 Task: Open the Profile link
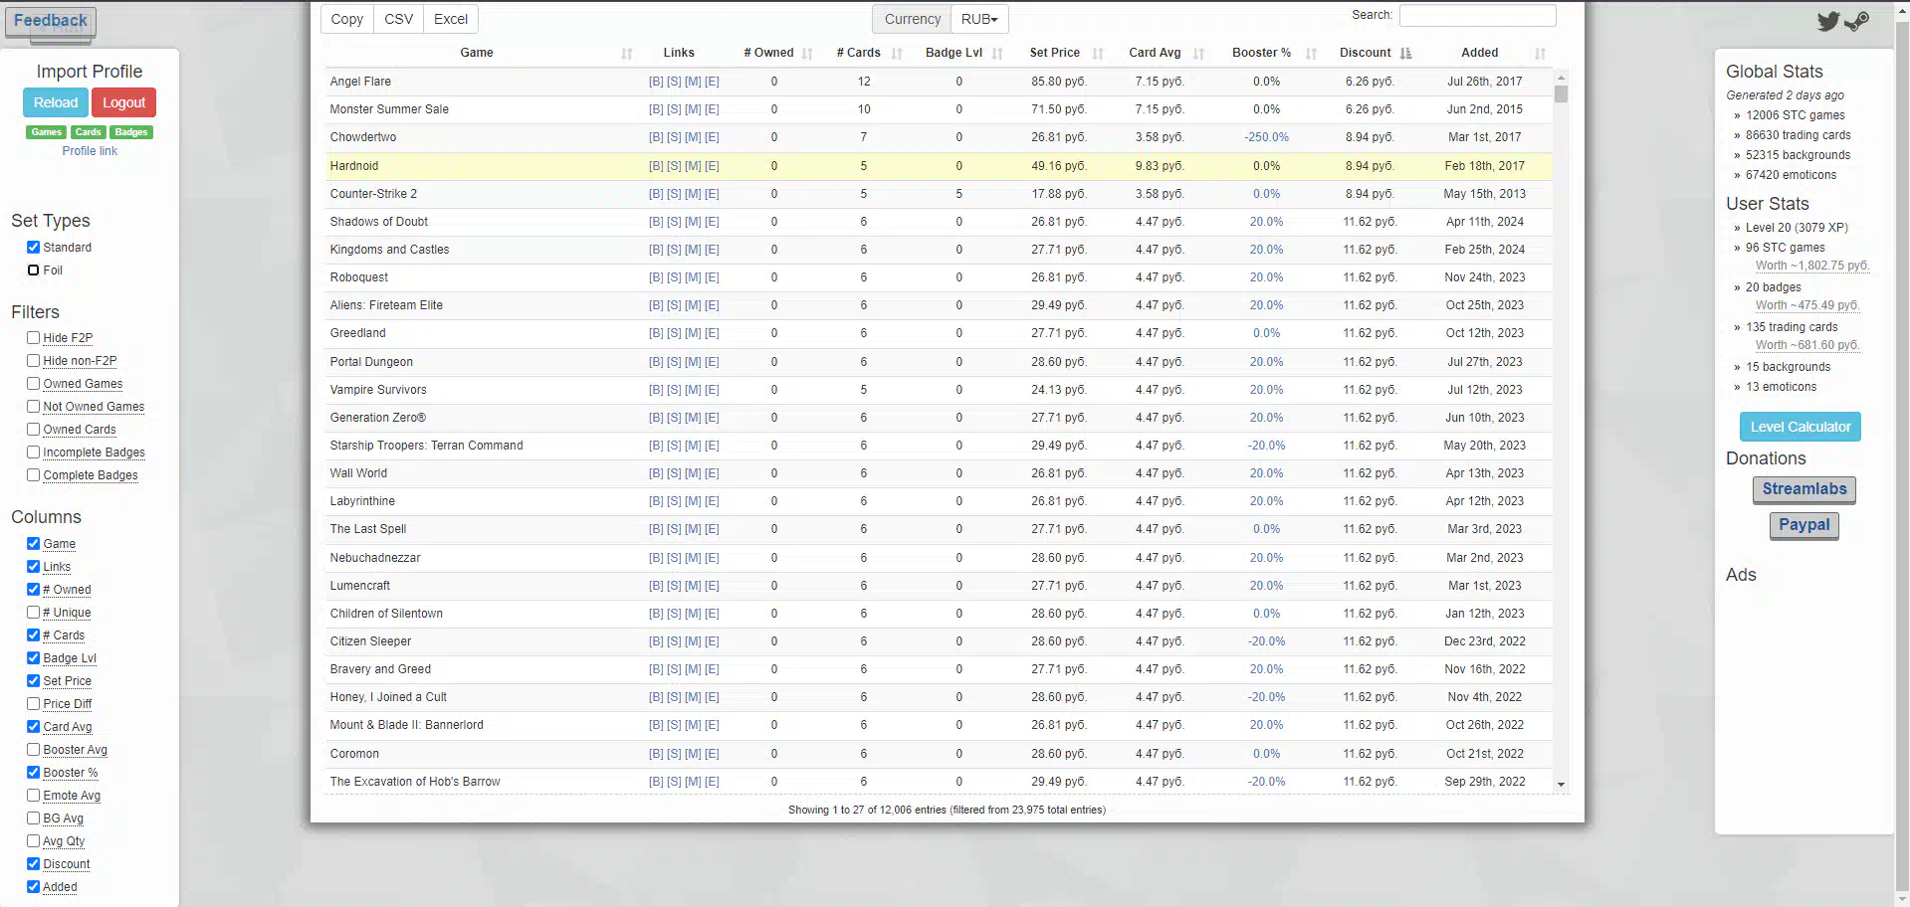pos(90,151)
